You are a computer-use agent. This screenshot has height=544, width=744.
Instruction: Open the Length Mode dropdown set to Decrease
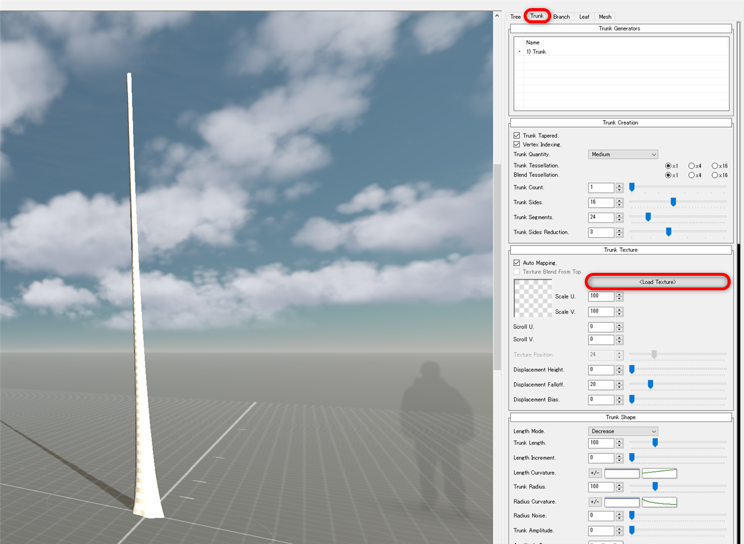tap(623, 431)
